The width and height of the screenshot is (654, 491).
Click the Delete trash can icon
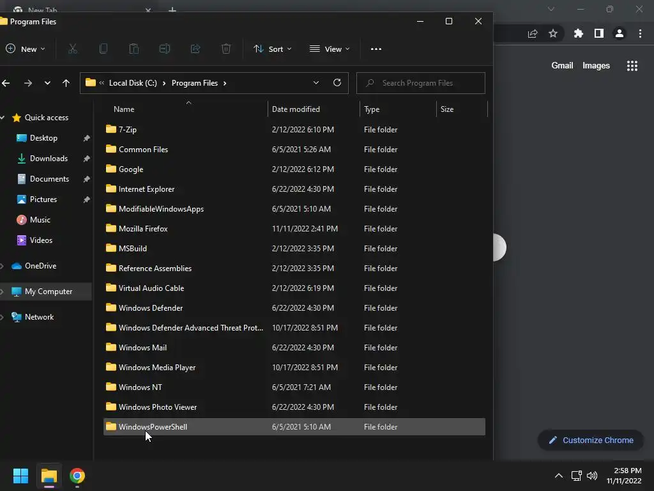coord(226,49)
